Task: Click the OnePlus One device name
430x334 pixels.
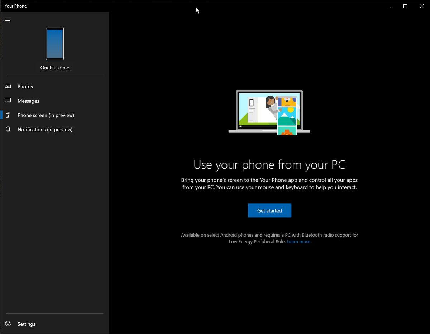Action: [54, 67]
